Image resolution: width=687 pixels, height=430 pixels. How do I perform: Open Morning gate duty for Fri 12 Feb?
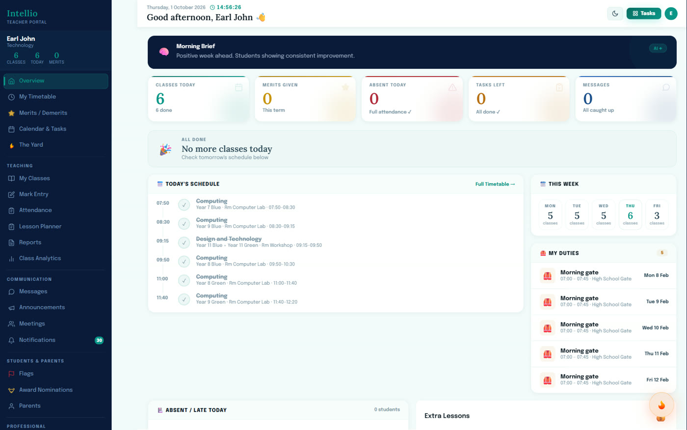pos(604,380)
